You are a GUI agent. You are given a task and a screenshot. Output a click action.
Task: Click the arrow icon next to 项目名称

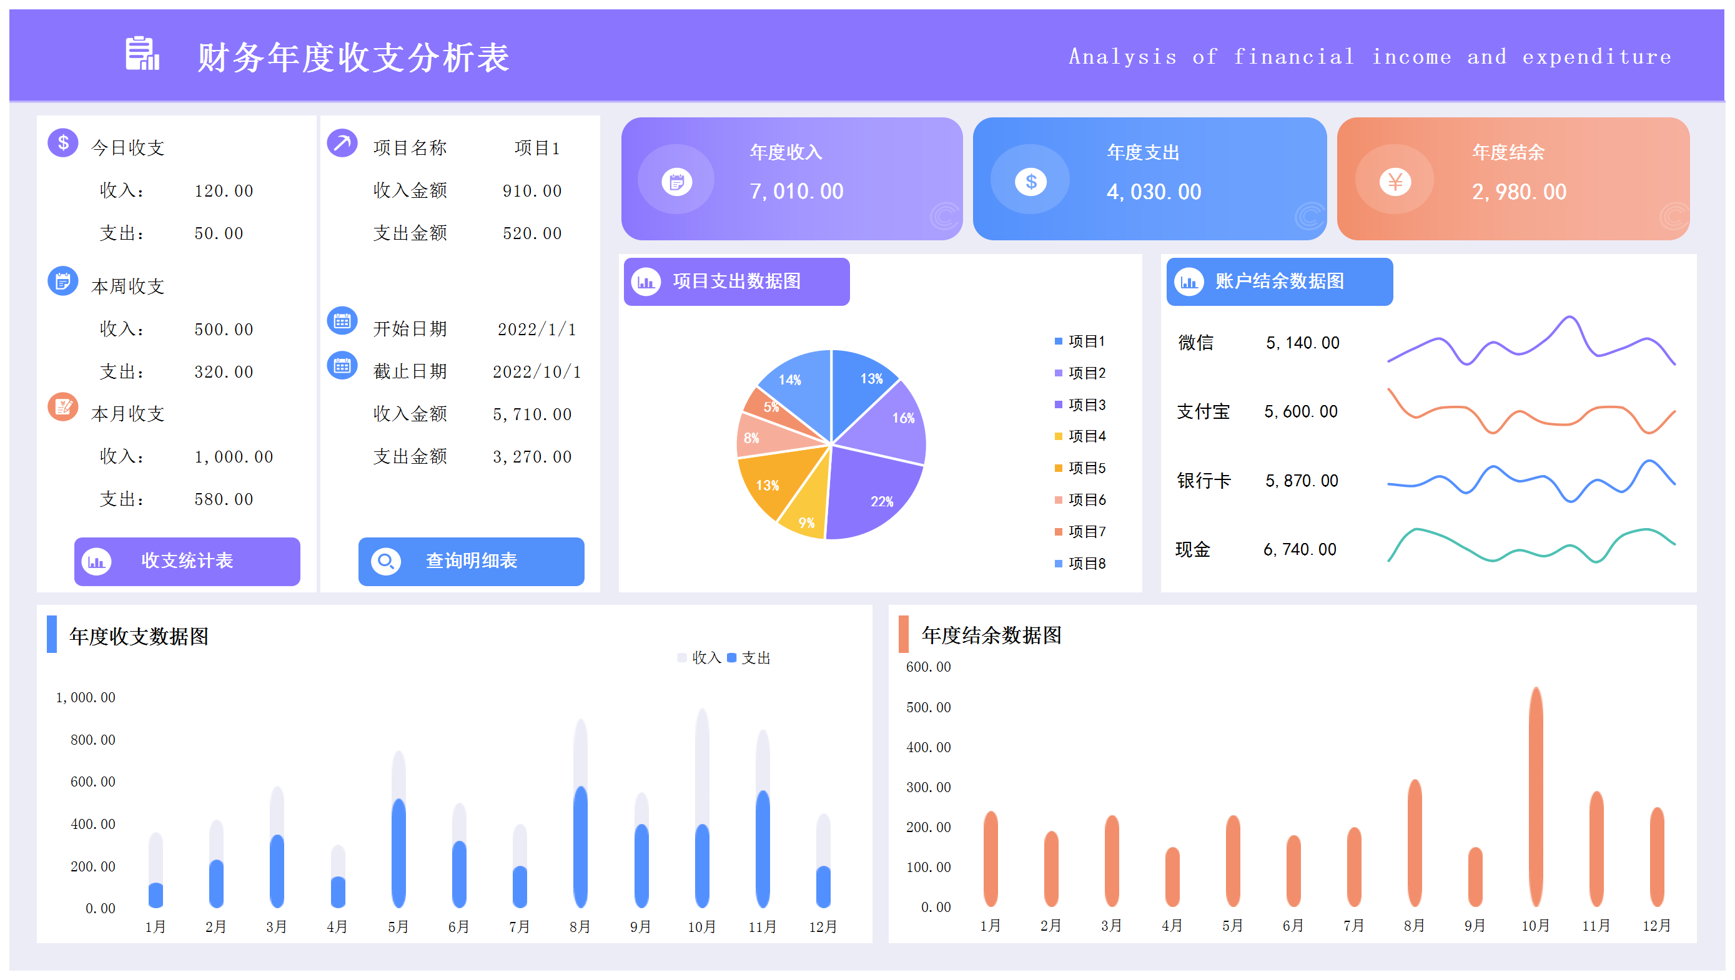pyautogui.click(x=342, y=143)
